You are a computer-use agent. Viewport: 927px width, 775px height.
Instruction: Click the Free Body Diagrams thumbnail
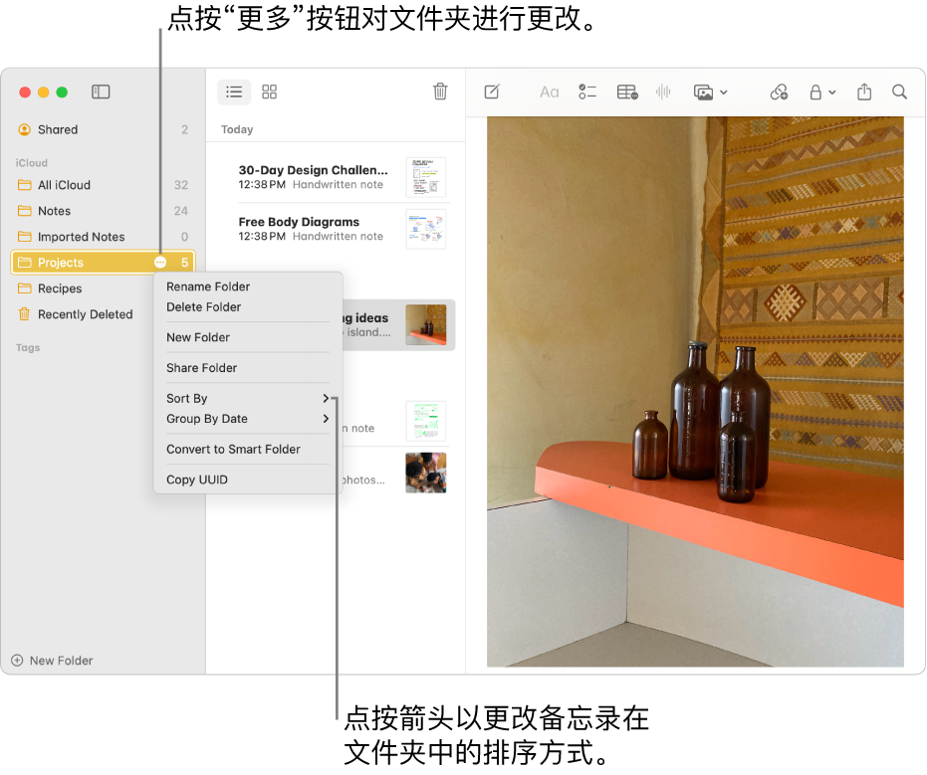426,229
